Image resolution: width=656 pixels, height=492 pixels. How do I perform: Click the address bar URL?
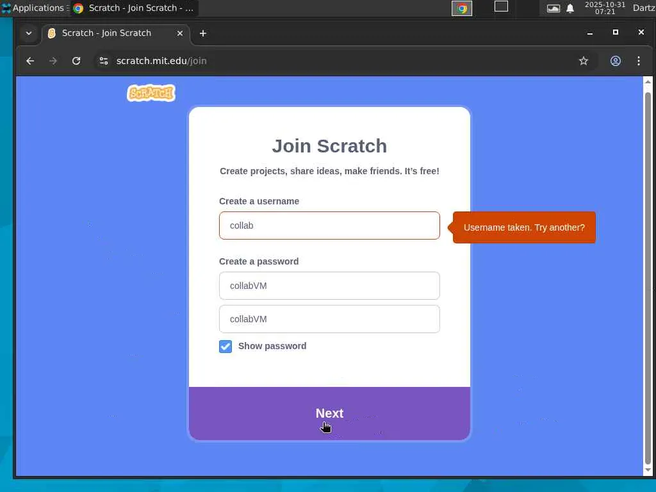click(x=161, y=61)
